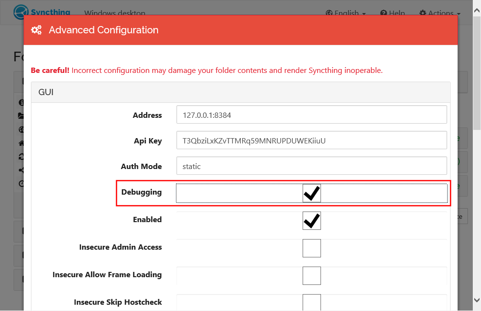
Task: Click the Syncthing brand name link
Action: tap(51, 12)
